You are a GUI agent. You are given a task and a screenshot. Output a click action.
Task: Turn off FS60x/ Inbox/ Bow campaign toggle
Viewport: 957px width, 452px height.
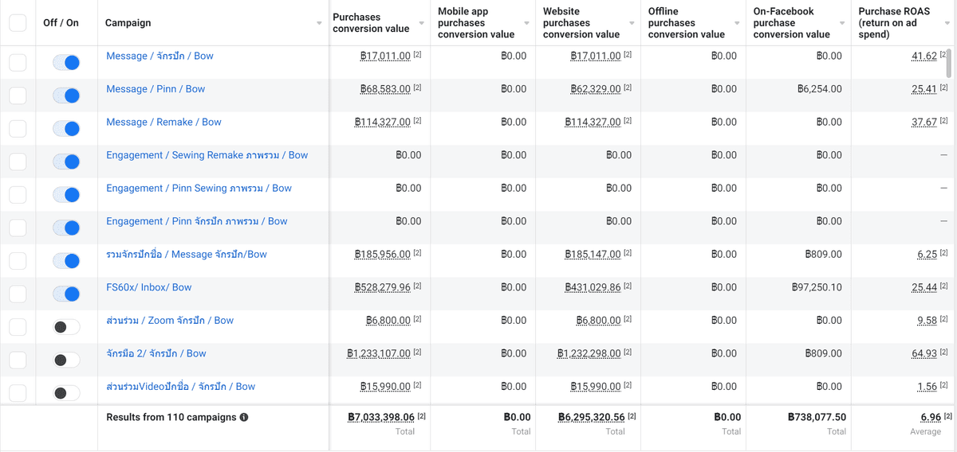66,294
